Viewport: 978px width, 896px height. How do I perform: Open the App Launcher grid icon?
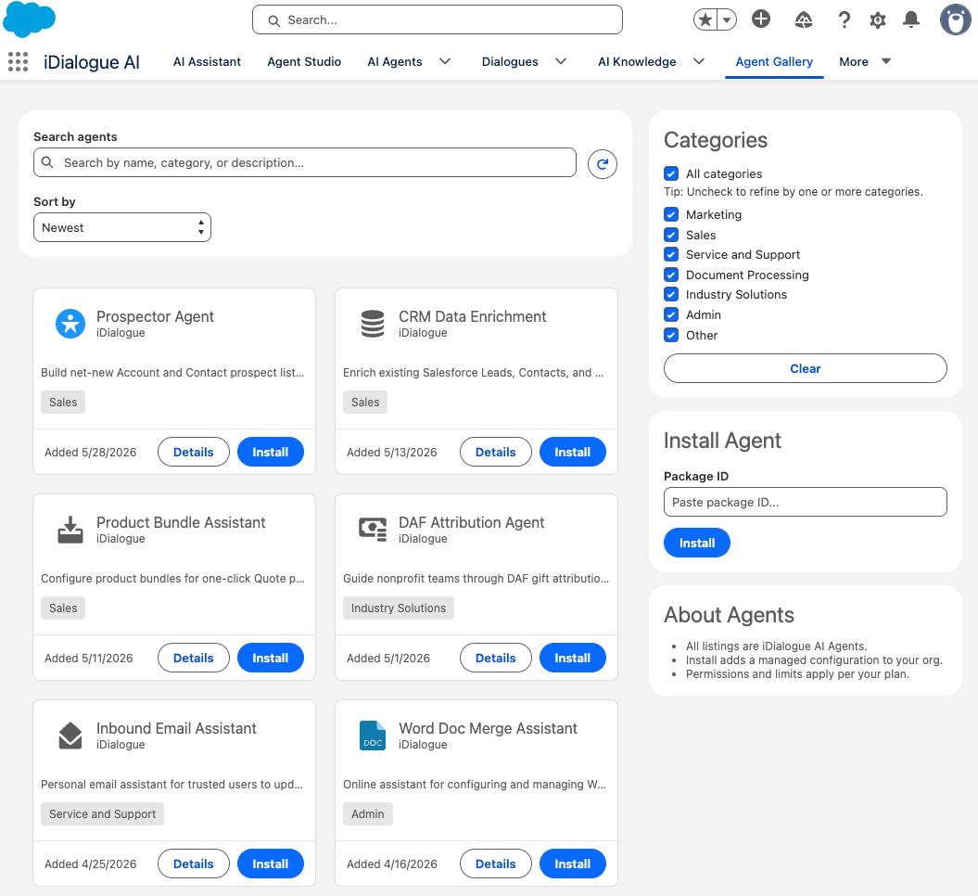[x=19, y=62]
